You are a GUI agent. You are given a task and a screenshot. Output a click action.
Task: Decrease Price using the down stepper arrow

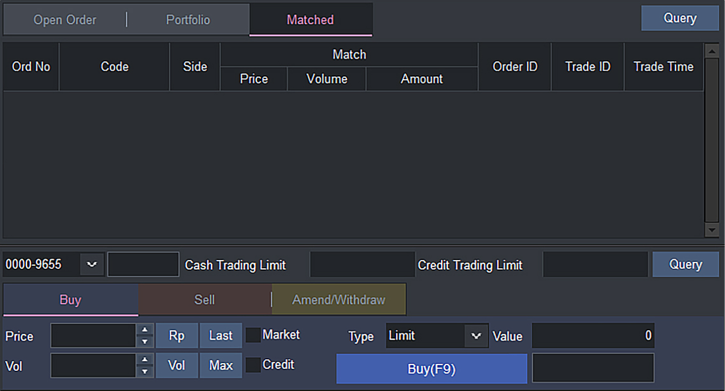(145, 342)
